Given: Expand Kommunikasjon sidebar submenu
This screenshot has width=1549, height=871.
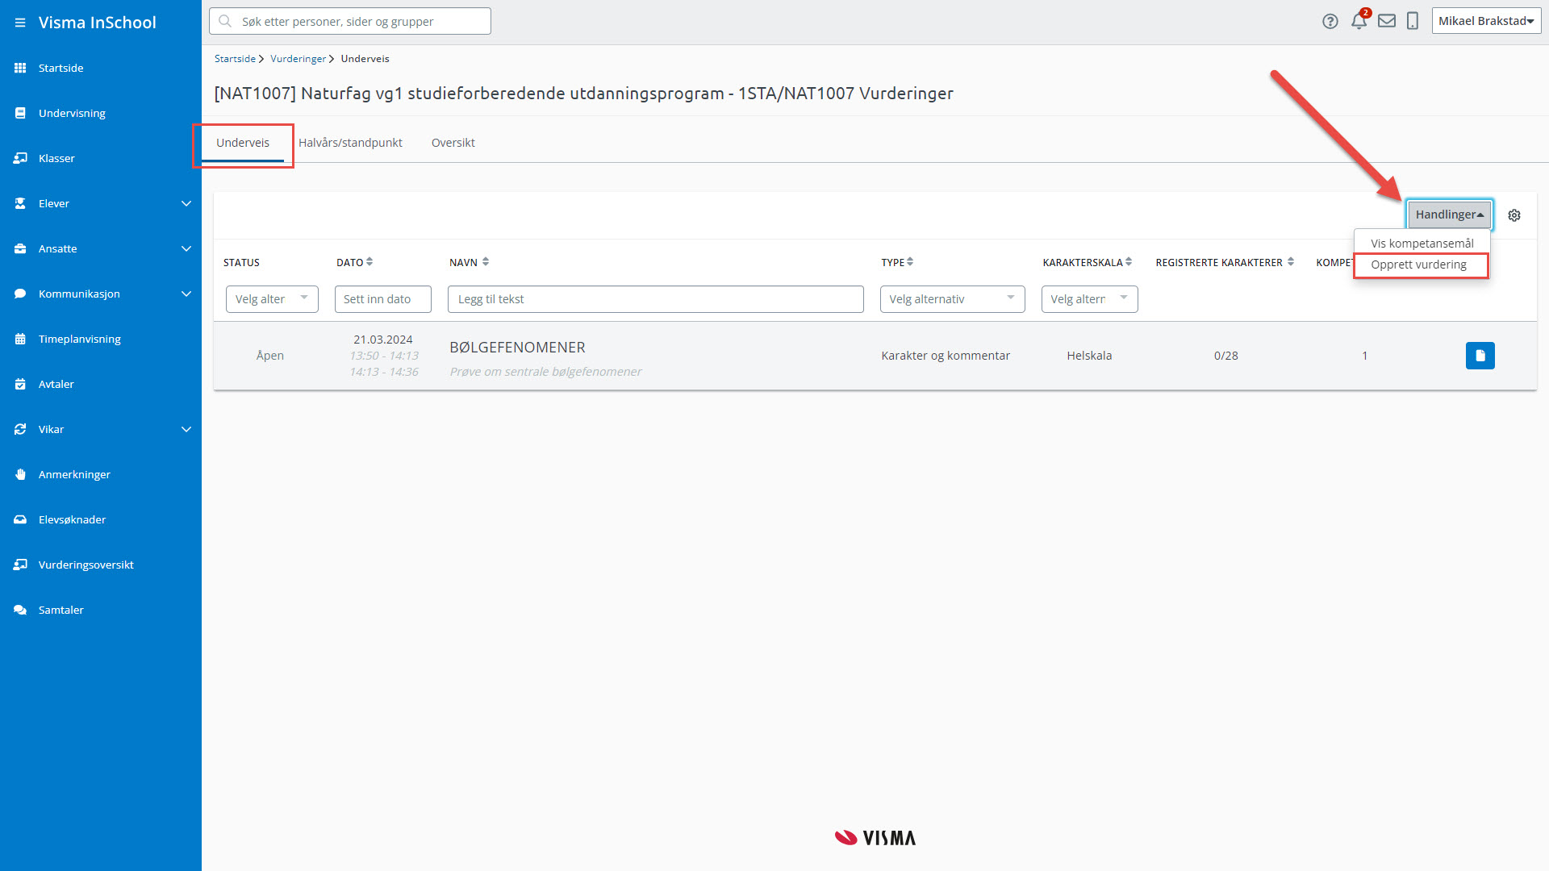Looking at the screenshot, I should click(186, 294).
